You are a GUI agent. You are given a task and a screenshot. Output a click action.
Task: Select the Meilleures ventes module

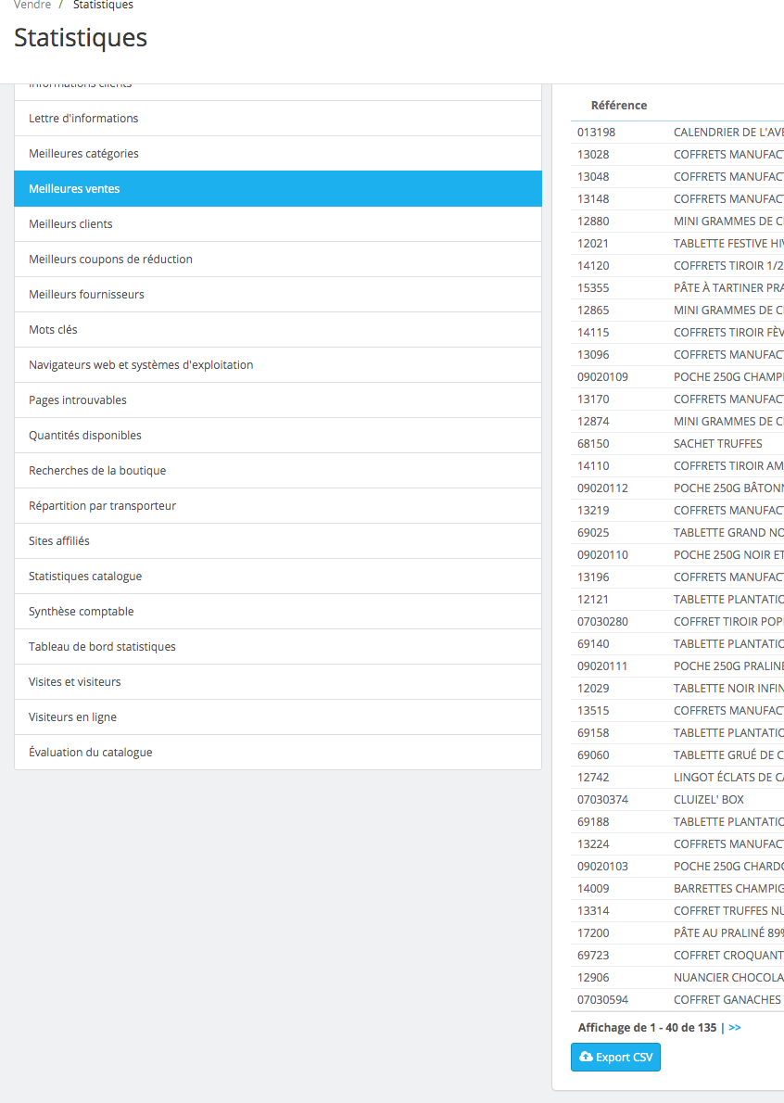(278, 188)
